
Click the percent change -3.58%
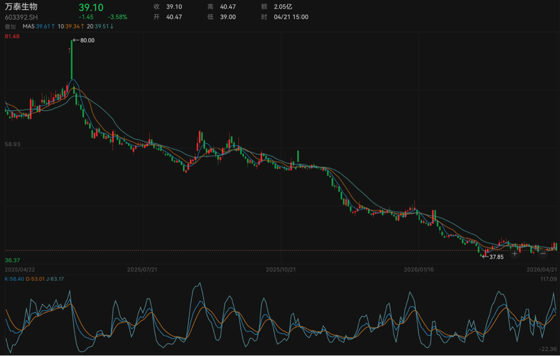[x=117, y=17]
